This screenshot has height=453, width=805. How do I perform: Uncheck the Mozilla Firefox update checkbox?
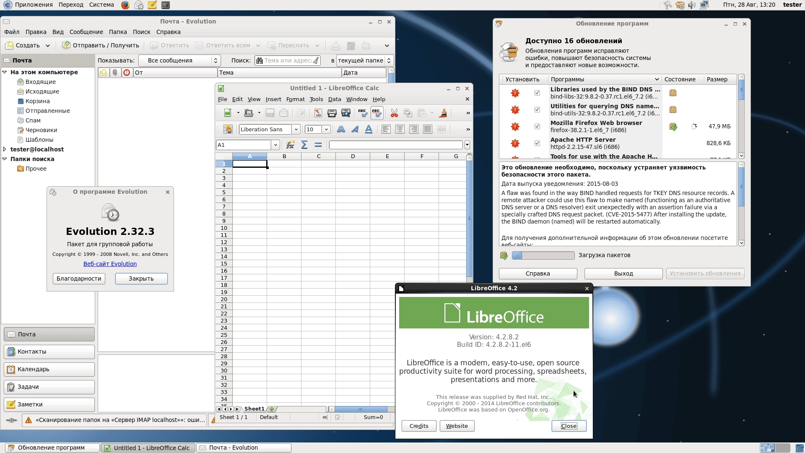(x=537, y=127)
